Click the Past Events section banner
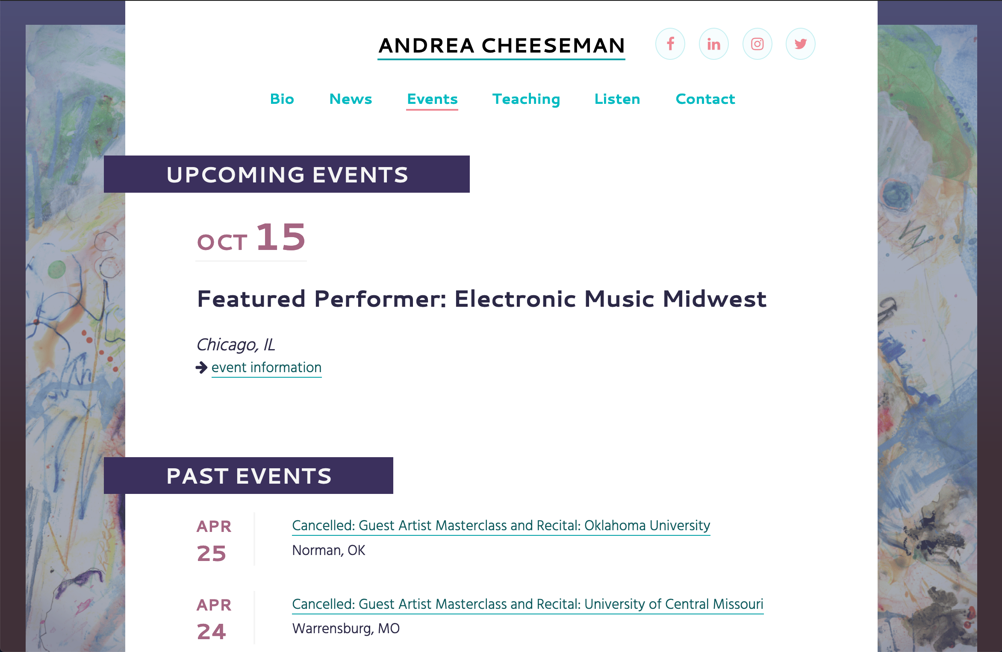 coord(248,476)
